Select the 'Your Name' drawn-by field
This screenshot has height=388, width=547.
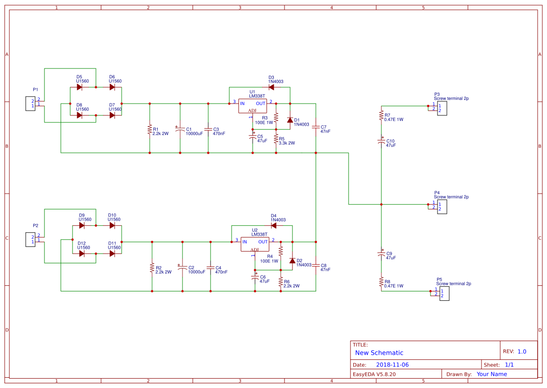point(492,374)
